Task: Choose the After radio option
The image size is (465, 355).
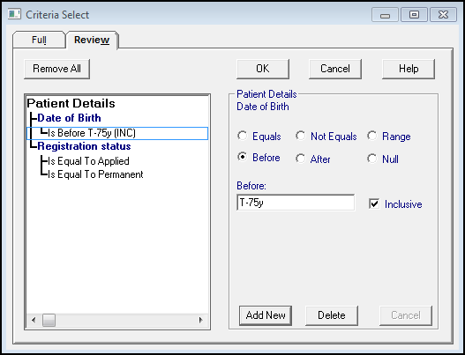Action: point(300,159)
